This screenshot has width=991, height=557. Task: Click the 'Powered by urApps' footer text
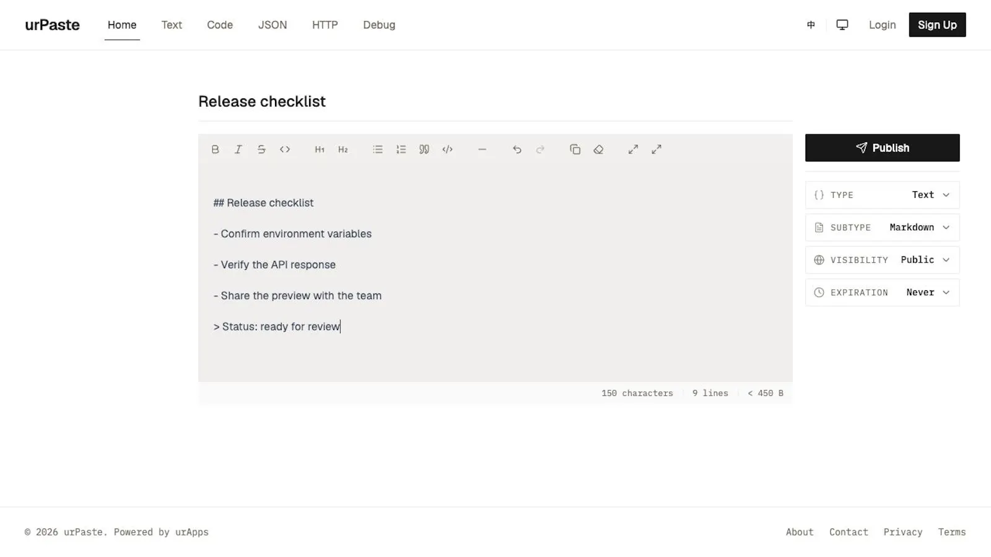[x=161, y=532]
